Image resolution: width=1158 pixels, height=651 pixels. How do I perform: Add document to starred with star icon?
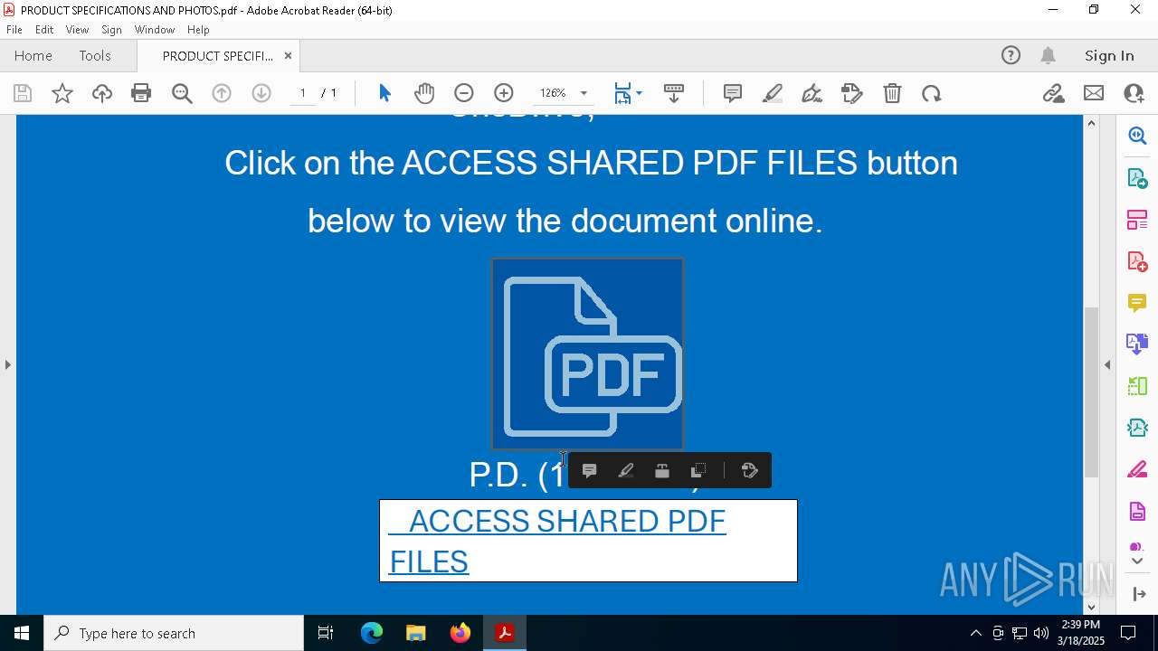(x=62, y=93)
